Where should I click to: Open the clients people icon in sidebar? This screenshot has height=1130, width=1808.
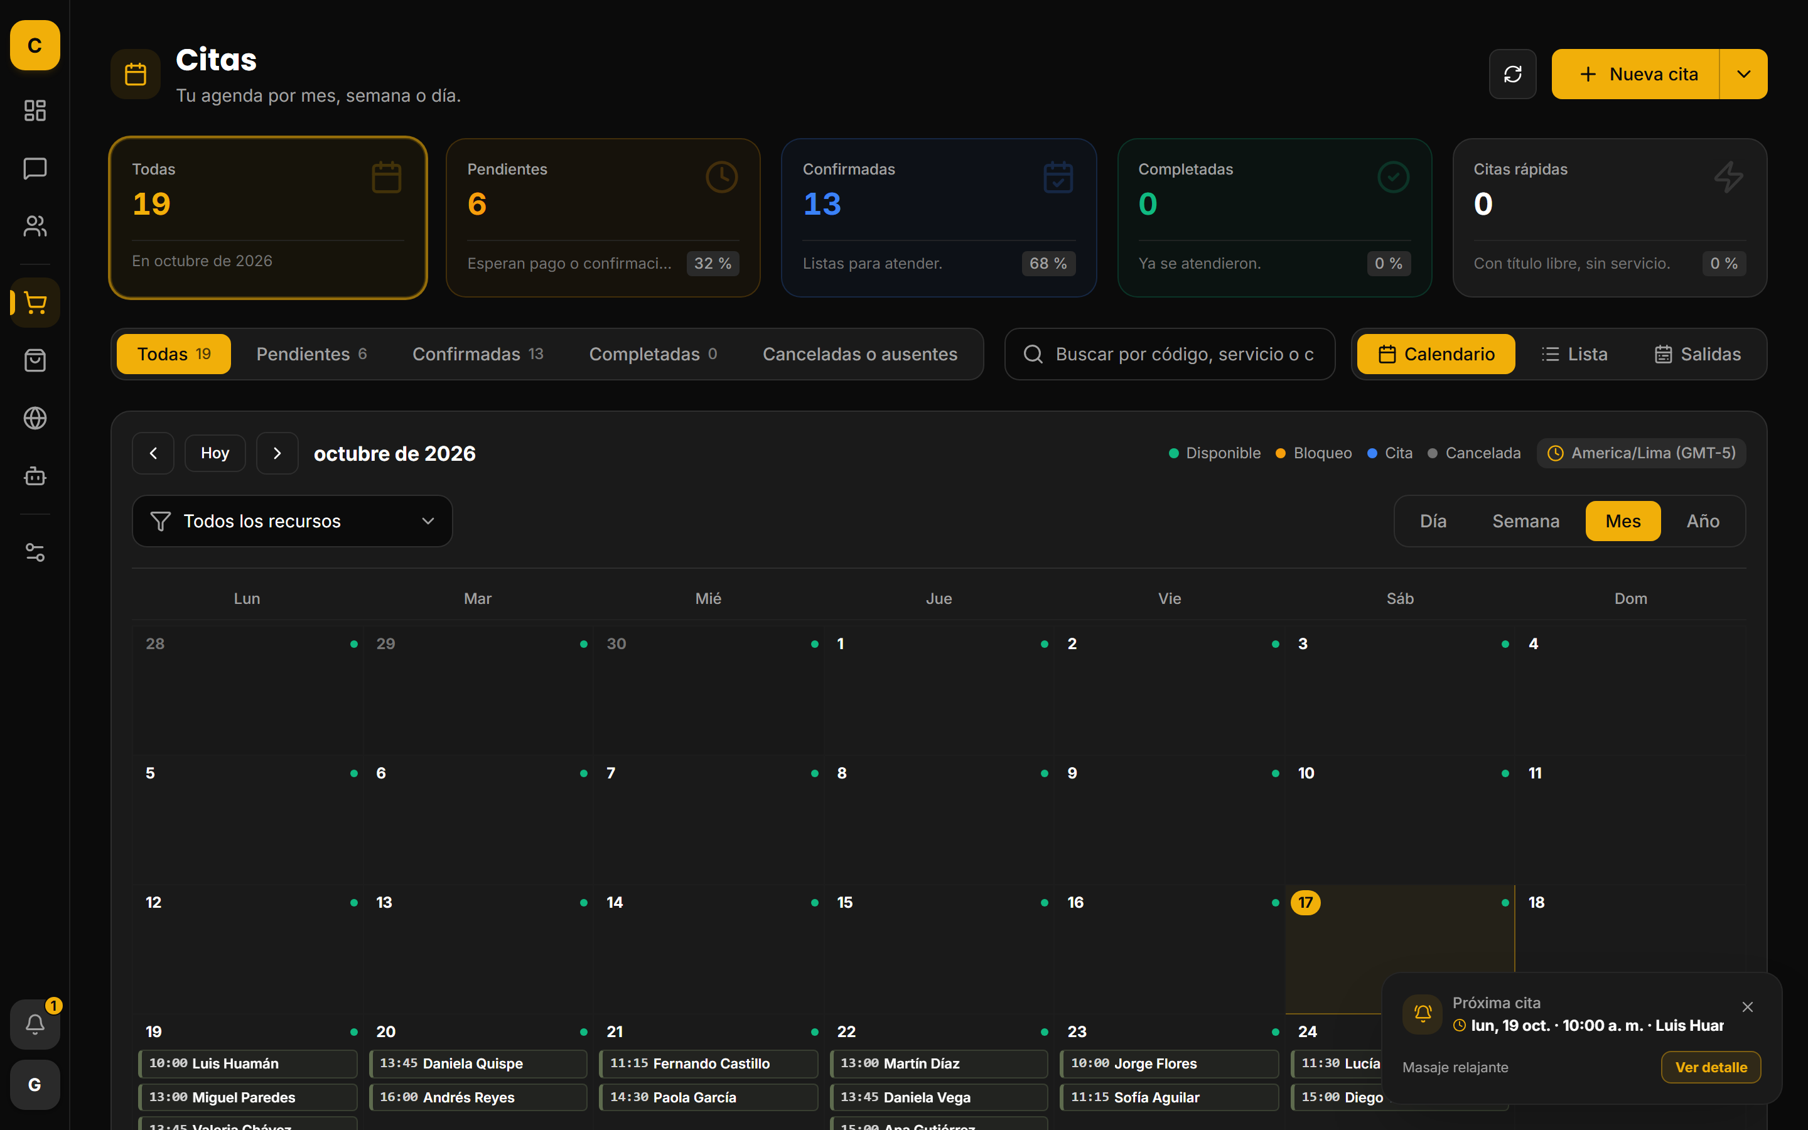(35, 226)
